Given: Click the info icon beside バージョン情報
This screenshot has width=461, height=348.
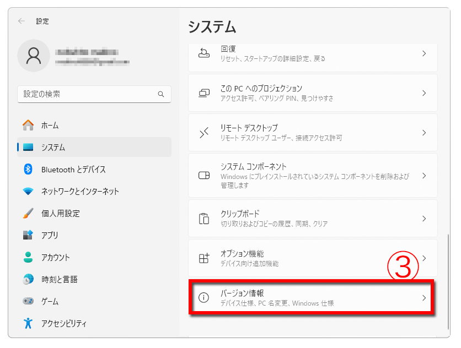Looking at the screenshot, I should [203, 298].
